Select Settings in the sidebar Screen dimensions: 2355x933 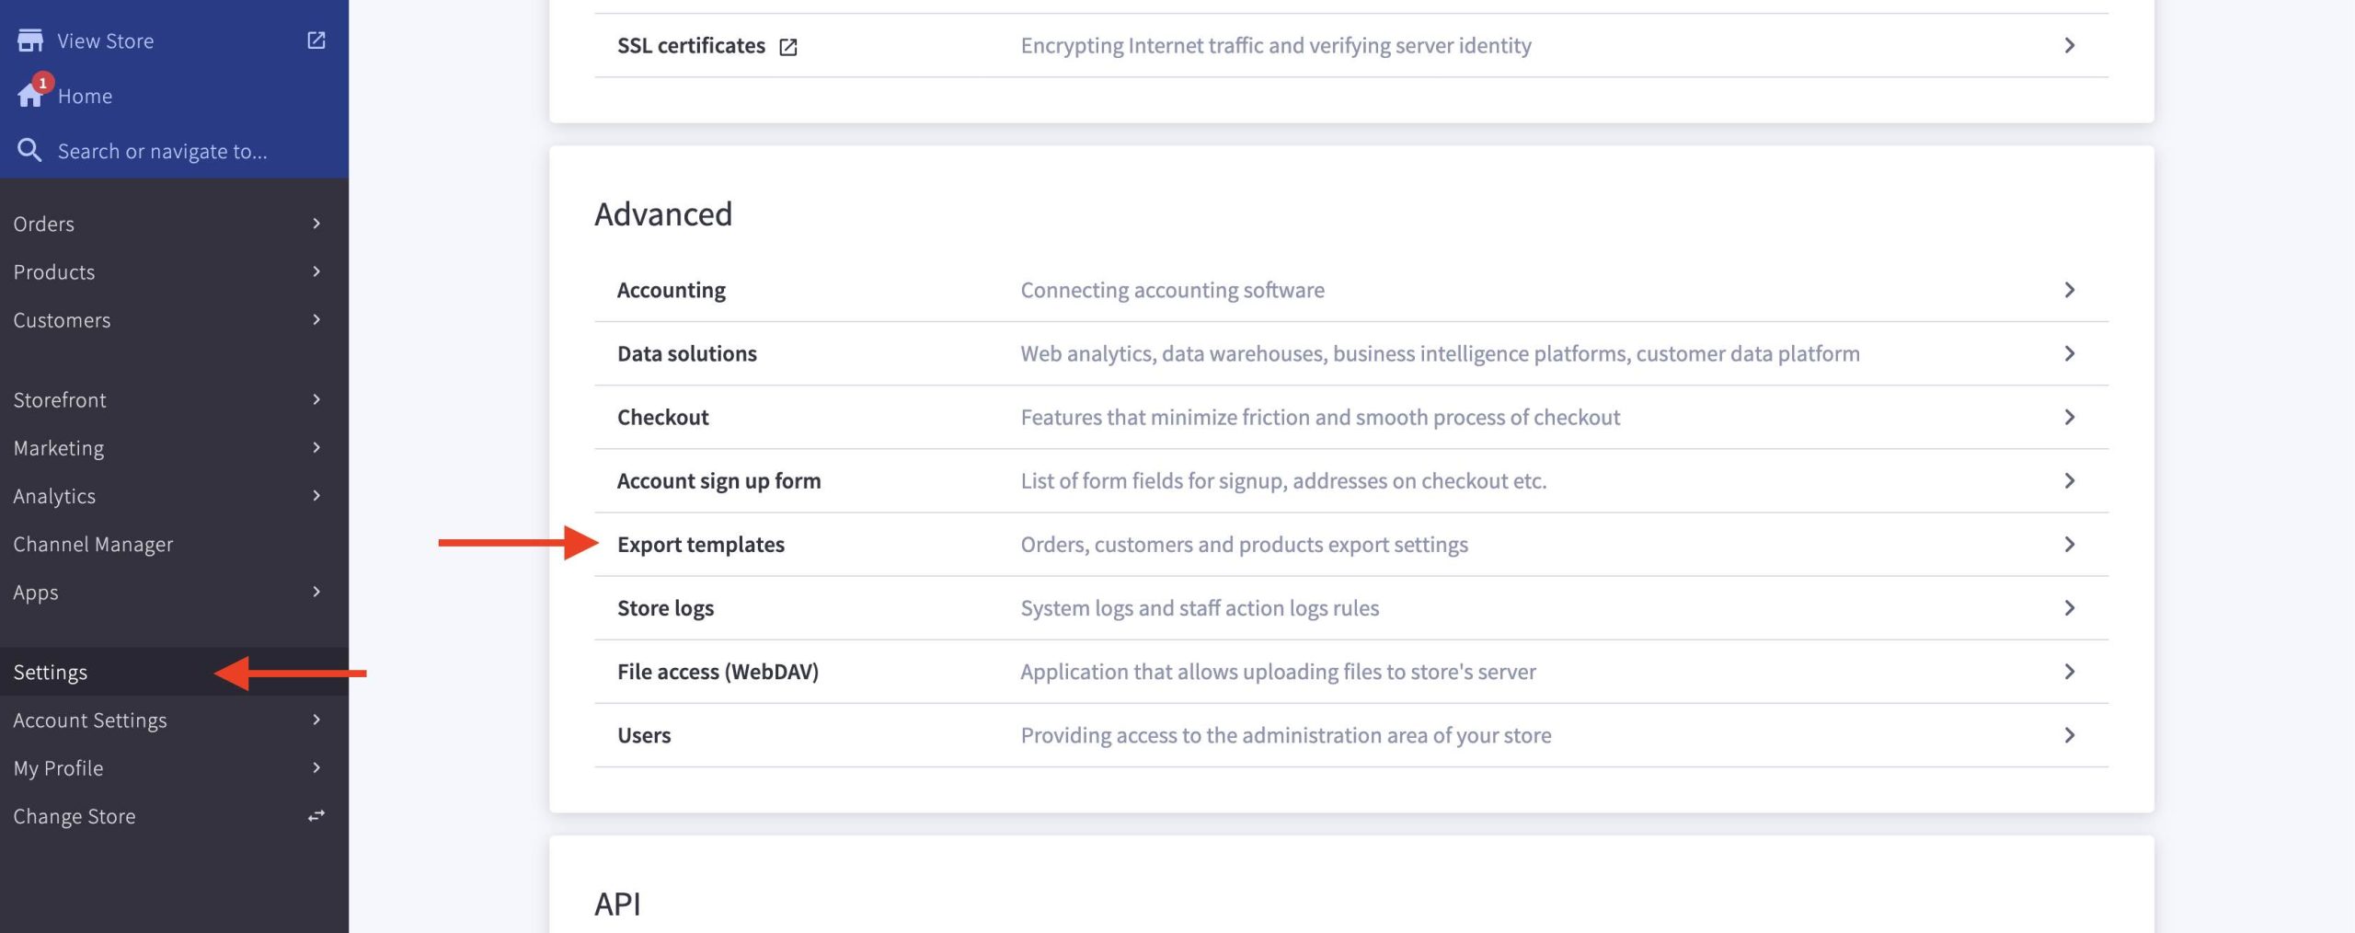pyautogui.click(x=51, y=672)
